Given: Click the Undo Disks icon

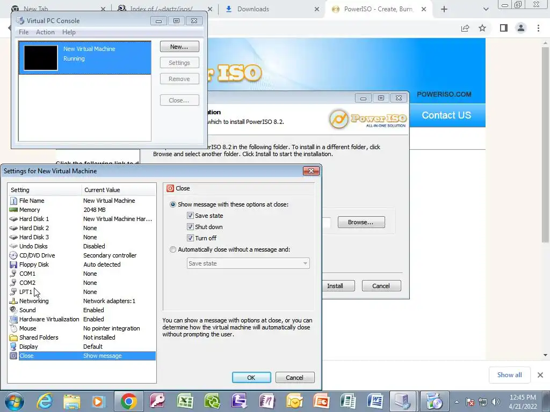Looking at the screenshot, I should point(13,246).
